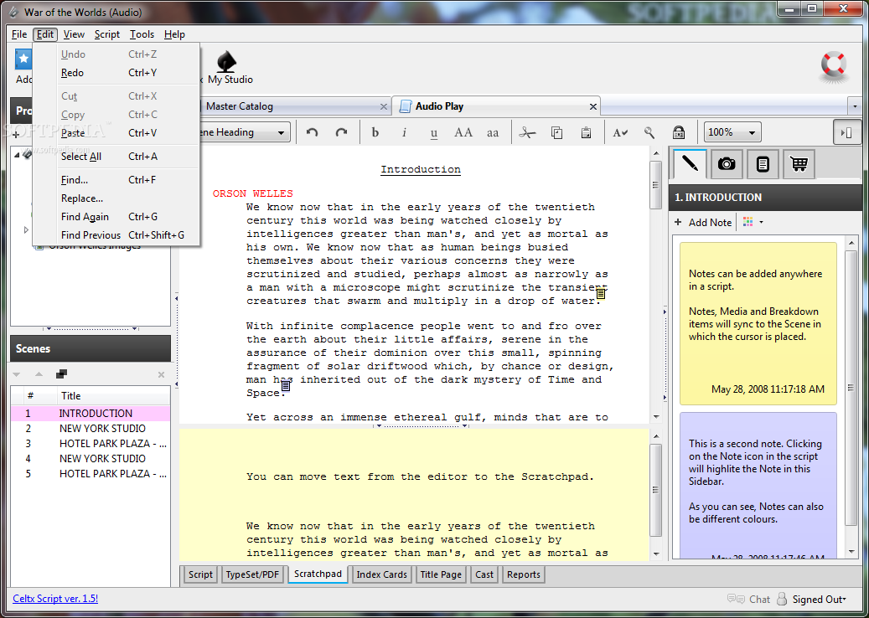Switch to the Reports tab
869x618 pixels.
[523, 574]
